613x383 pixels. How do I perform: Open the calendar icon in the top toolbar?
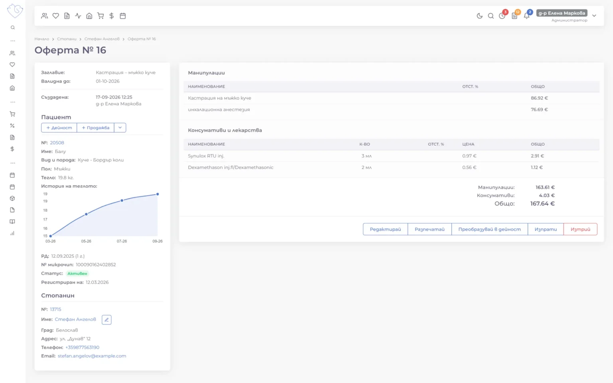(123, 16)
